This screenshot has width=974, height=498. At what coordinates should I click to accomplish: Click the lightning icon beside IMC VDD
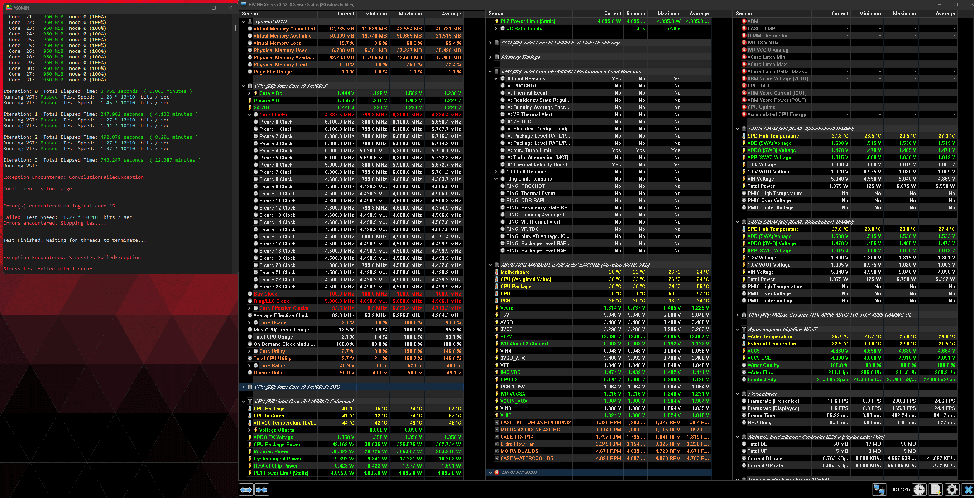pos(496,373)
